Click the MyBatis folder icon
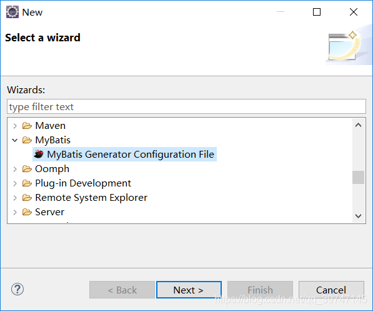This screenshot has height=311, width=373. coord(27,140)
